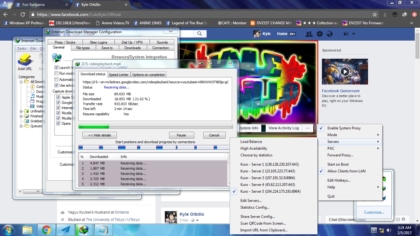This screenshot has height=236, width=420.
Task: Open Facebook Messenger icon in header
Action: coord(320,34)
